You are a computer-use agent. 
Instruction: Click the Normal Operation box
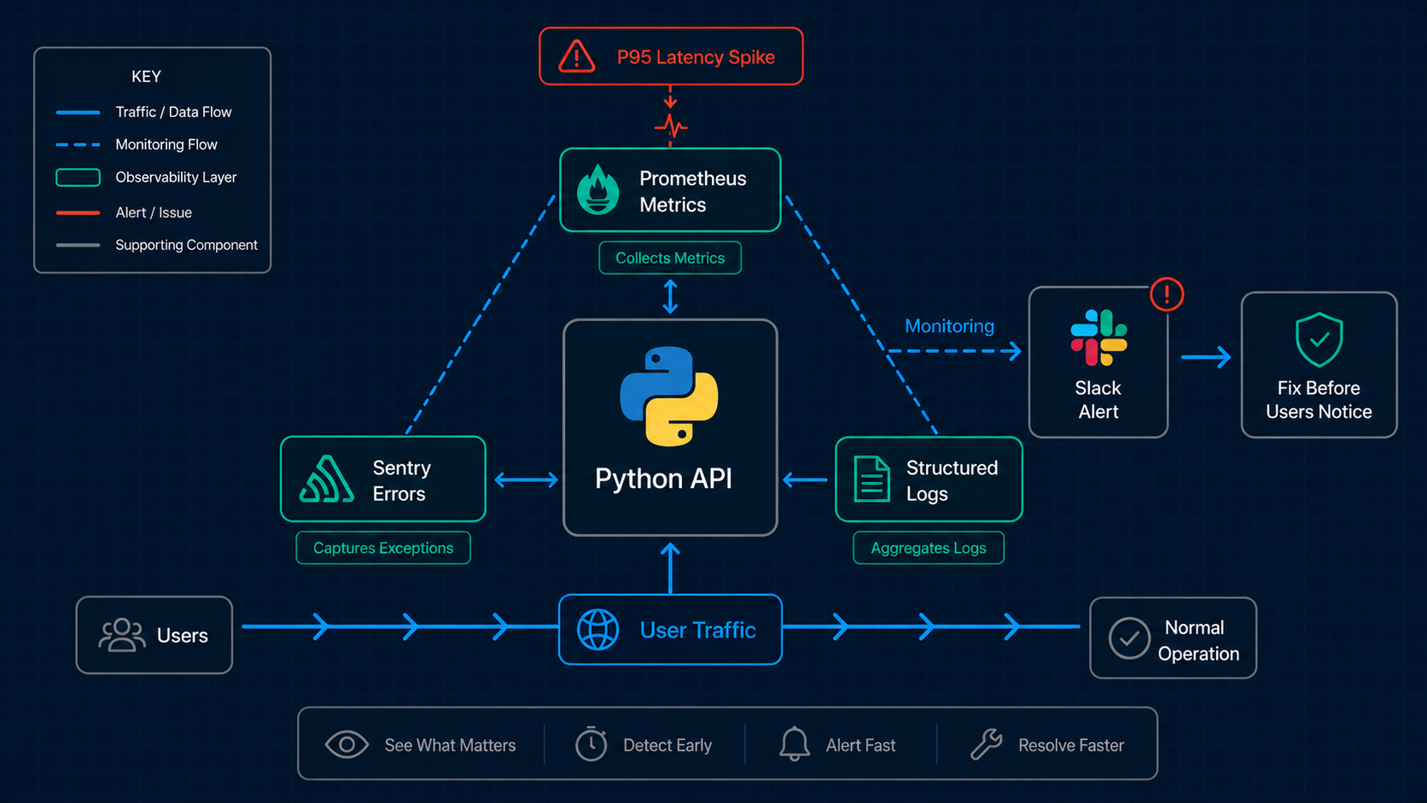click(x=1173, y=638)
